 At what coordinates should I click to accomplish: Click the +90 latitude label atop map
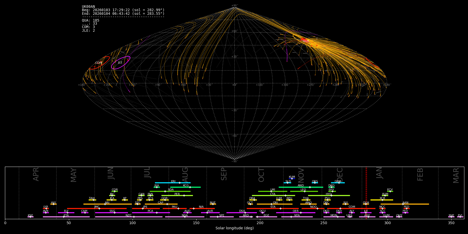tap(234, 6)
